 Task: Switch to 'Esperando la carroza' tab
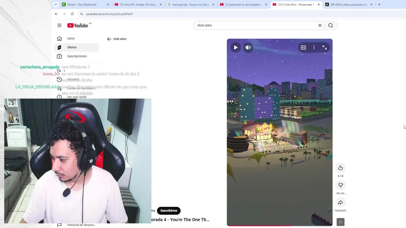(x=244, y=4)
